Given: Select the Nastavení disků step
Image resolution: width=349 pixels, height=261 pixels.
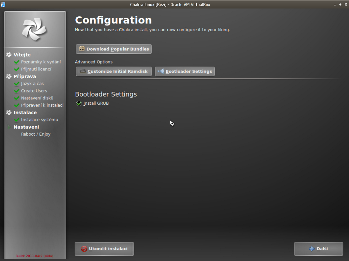Looking at the screenshot, I should (x=37, y=98).
